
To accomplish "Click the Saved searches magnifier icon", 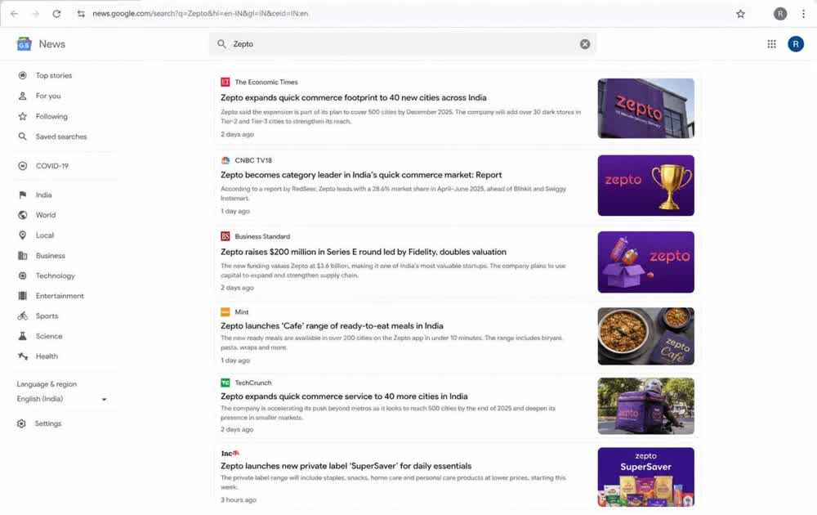I will pyautogui.click(x=22, y=137).
